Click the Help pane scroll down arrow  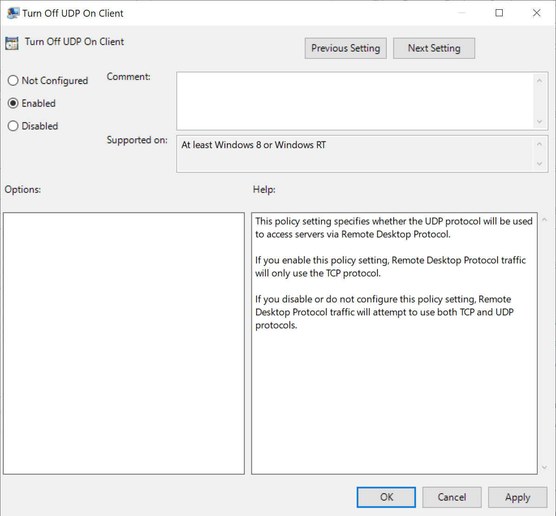click(x=544, y=467)
